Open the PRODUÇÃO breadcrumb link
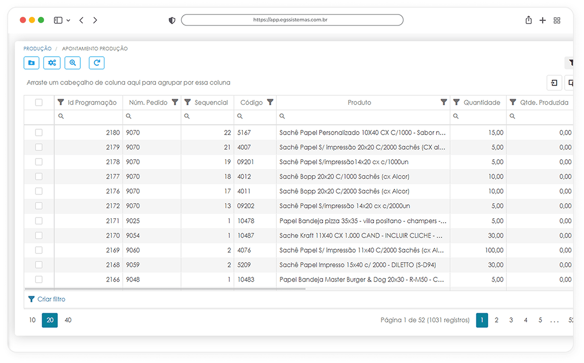 point(37,49)
